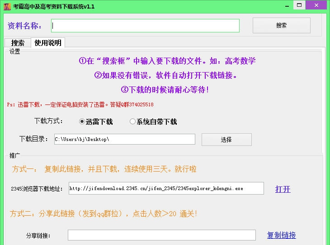Click the 下载方式 label
Viewport: 330px width, 245px height.
[x=48, y=121]
